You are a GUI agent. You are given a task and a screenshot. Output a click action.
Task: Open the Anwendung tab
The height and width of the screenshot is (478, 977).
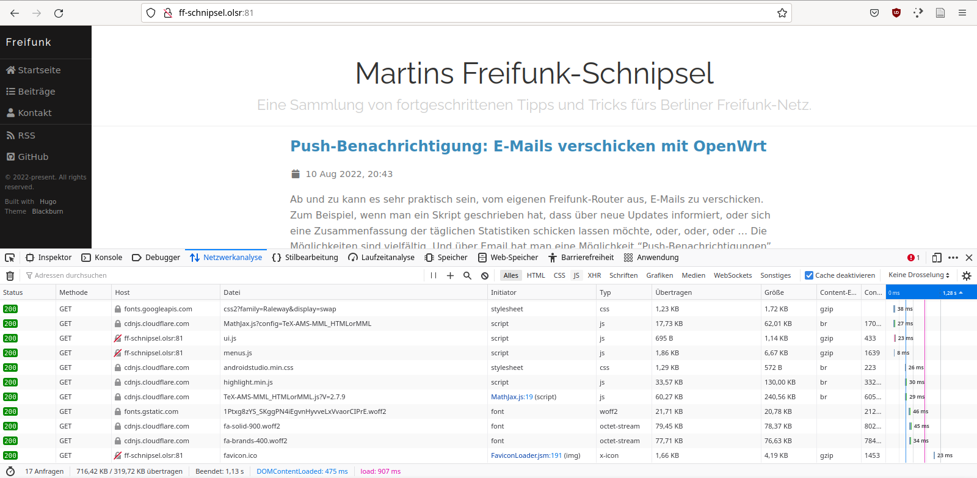point(651,258)
